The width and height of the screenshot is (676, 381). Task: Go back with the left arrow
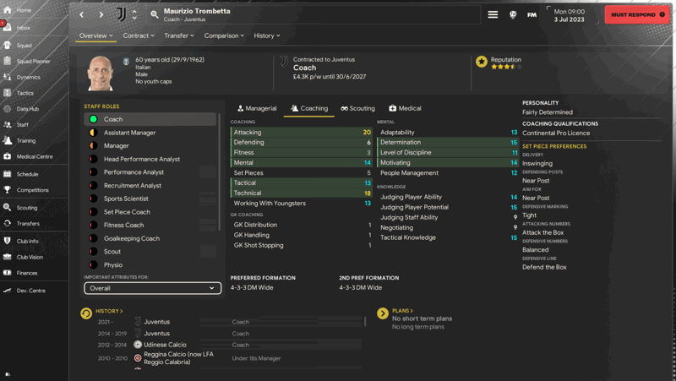click(81, 14)
